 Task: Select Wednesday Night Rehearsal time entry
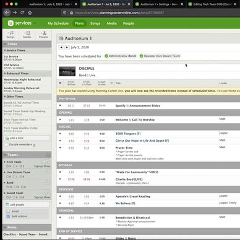[27, 81]
